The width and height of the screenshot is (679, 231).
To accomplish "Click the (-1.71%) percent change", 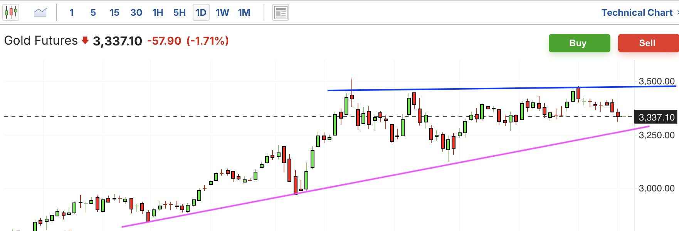I will tap(208, 41).
